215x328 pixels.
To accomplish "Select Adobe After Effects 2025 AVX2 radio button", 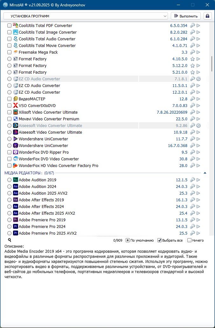I will 9,213.
